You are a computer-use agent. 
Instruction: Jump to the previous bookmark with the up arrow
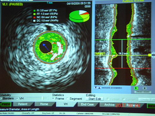[x=99, y=88]
